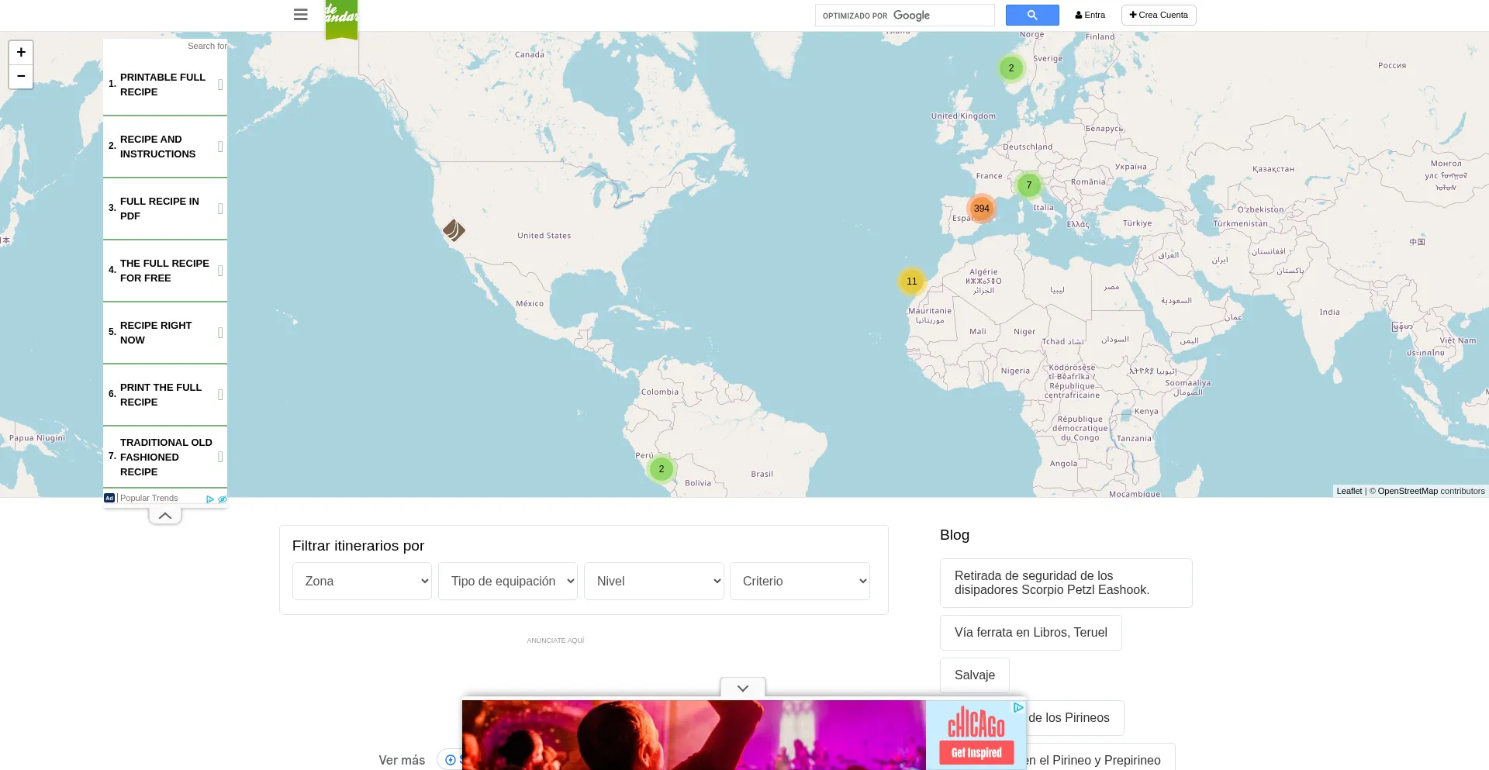Open the yellow 11 cluster near Canary Islands
This screenshot has height=770, width=1489.
coord(911,281)
